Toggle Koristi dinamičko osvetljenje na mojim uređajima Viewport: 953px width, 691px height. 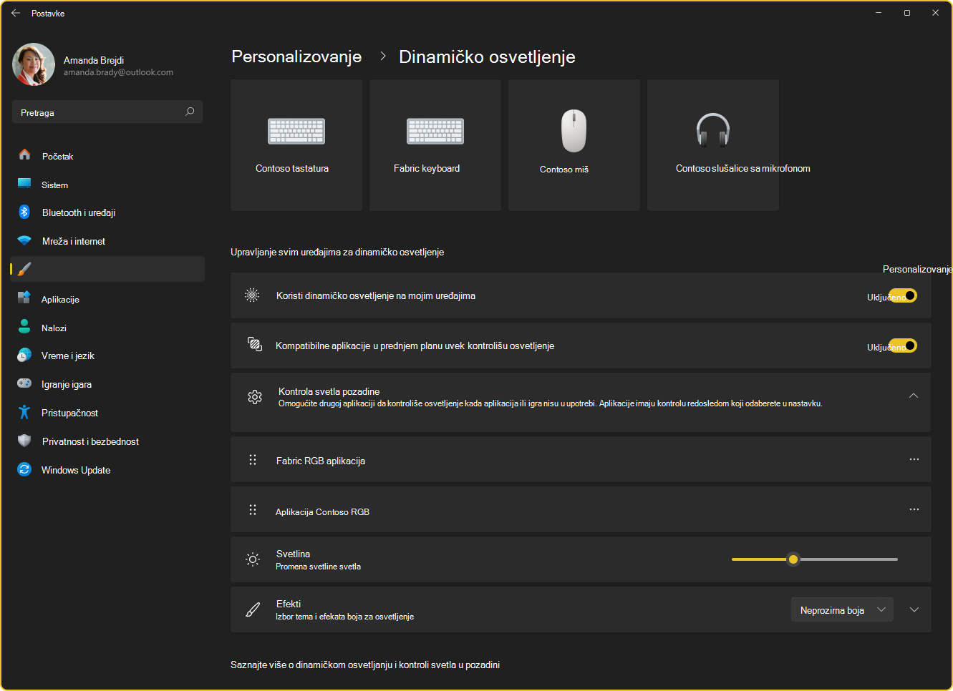903,295
